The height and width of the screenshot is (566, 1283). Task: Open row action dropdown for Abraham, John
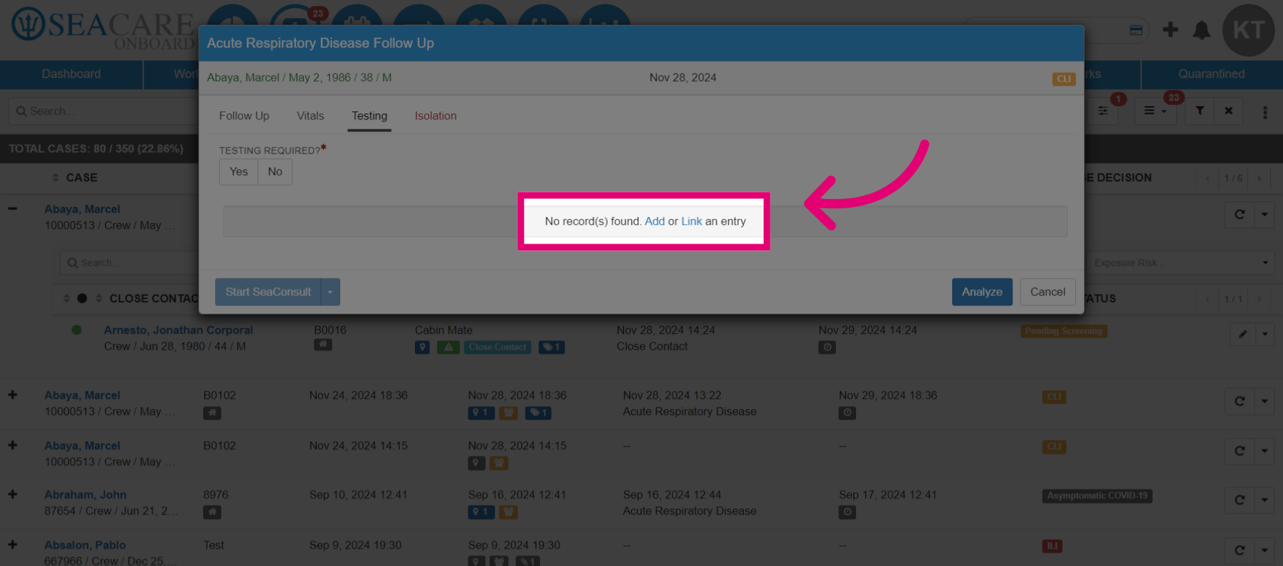coord(1264,500)
